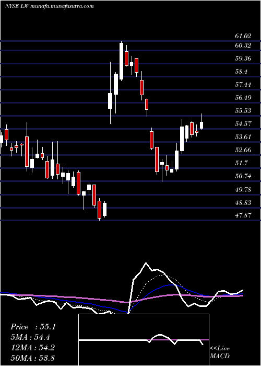Viewport: 261px width, 366px height.
Task: Click the 50MA : 53.8 readout
Action: pos(32,358)
